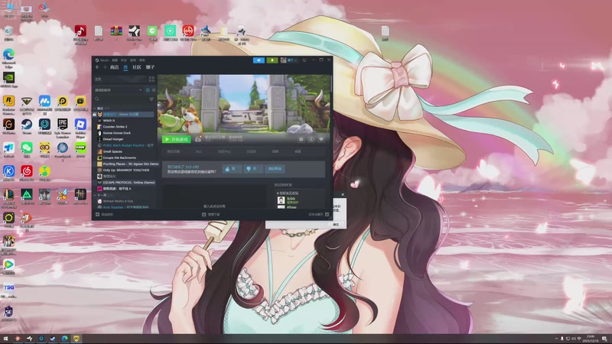Switch to the 库 library tab
This screenshot has width=612, height=344.
tap(125, 67)
